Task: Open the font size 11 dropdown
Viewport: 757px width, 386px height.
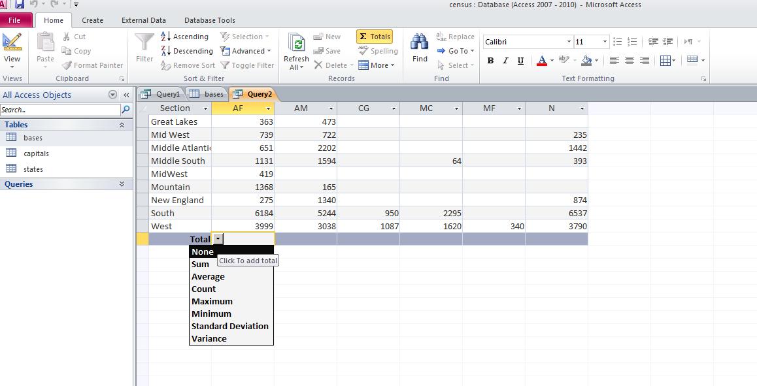Action: click(605, 42)
